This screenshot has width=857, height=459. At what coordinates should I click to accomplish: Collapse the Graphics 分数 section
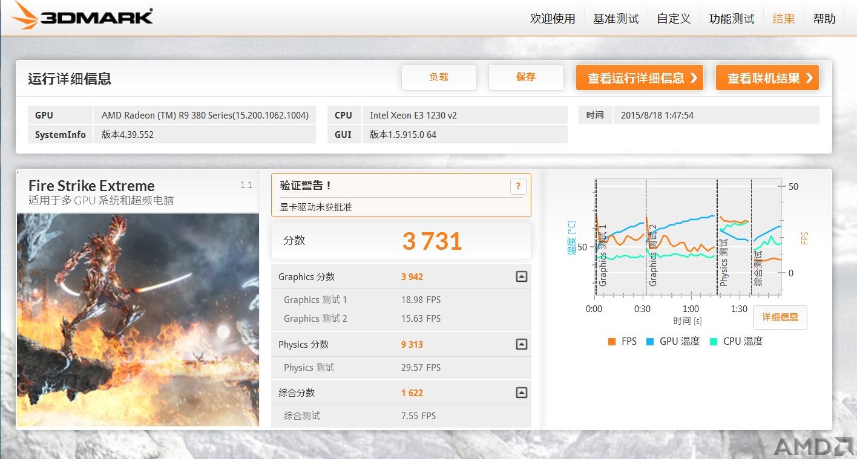click(521, 276)
